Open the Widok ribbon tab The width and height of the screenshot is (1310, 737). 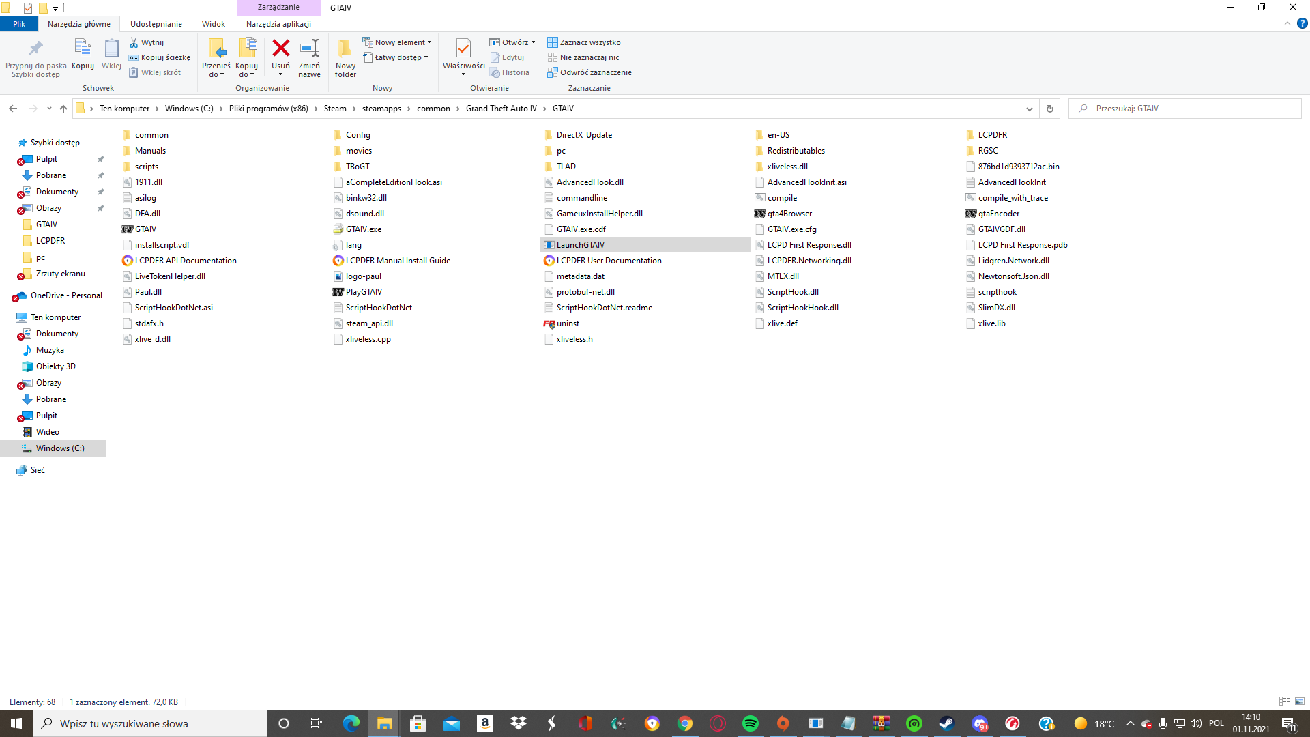213,24
